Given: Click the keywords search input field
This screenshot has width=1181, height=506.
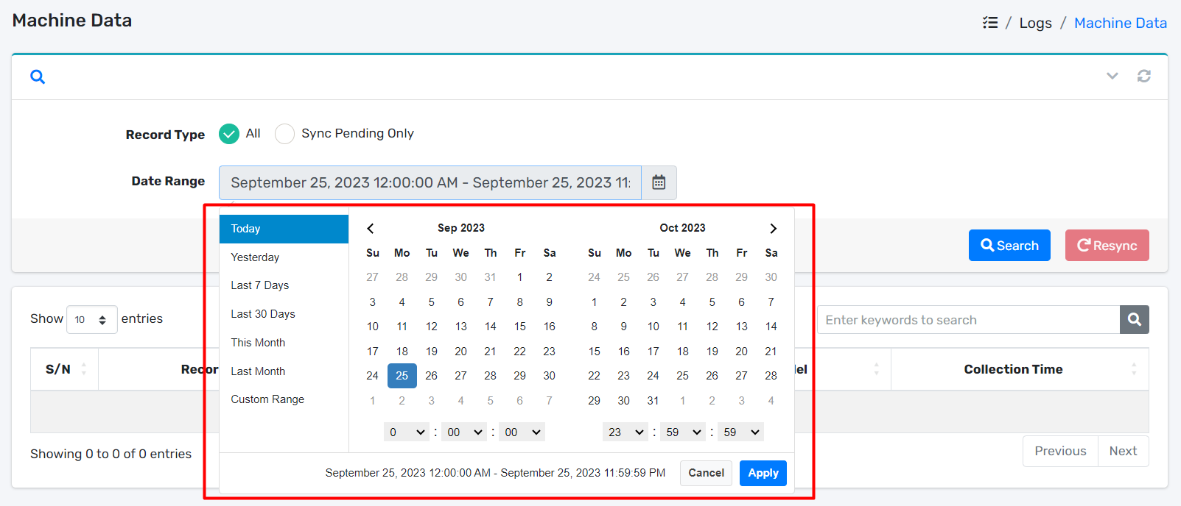Looking at the screenshot, I should [x=967, y=320].
